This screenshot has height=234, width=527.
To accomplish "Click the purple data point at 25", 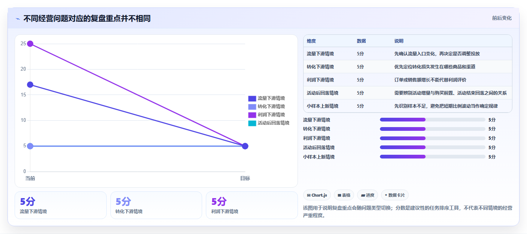I will [30, 44].
